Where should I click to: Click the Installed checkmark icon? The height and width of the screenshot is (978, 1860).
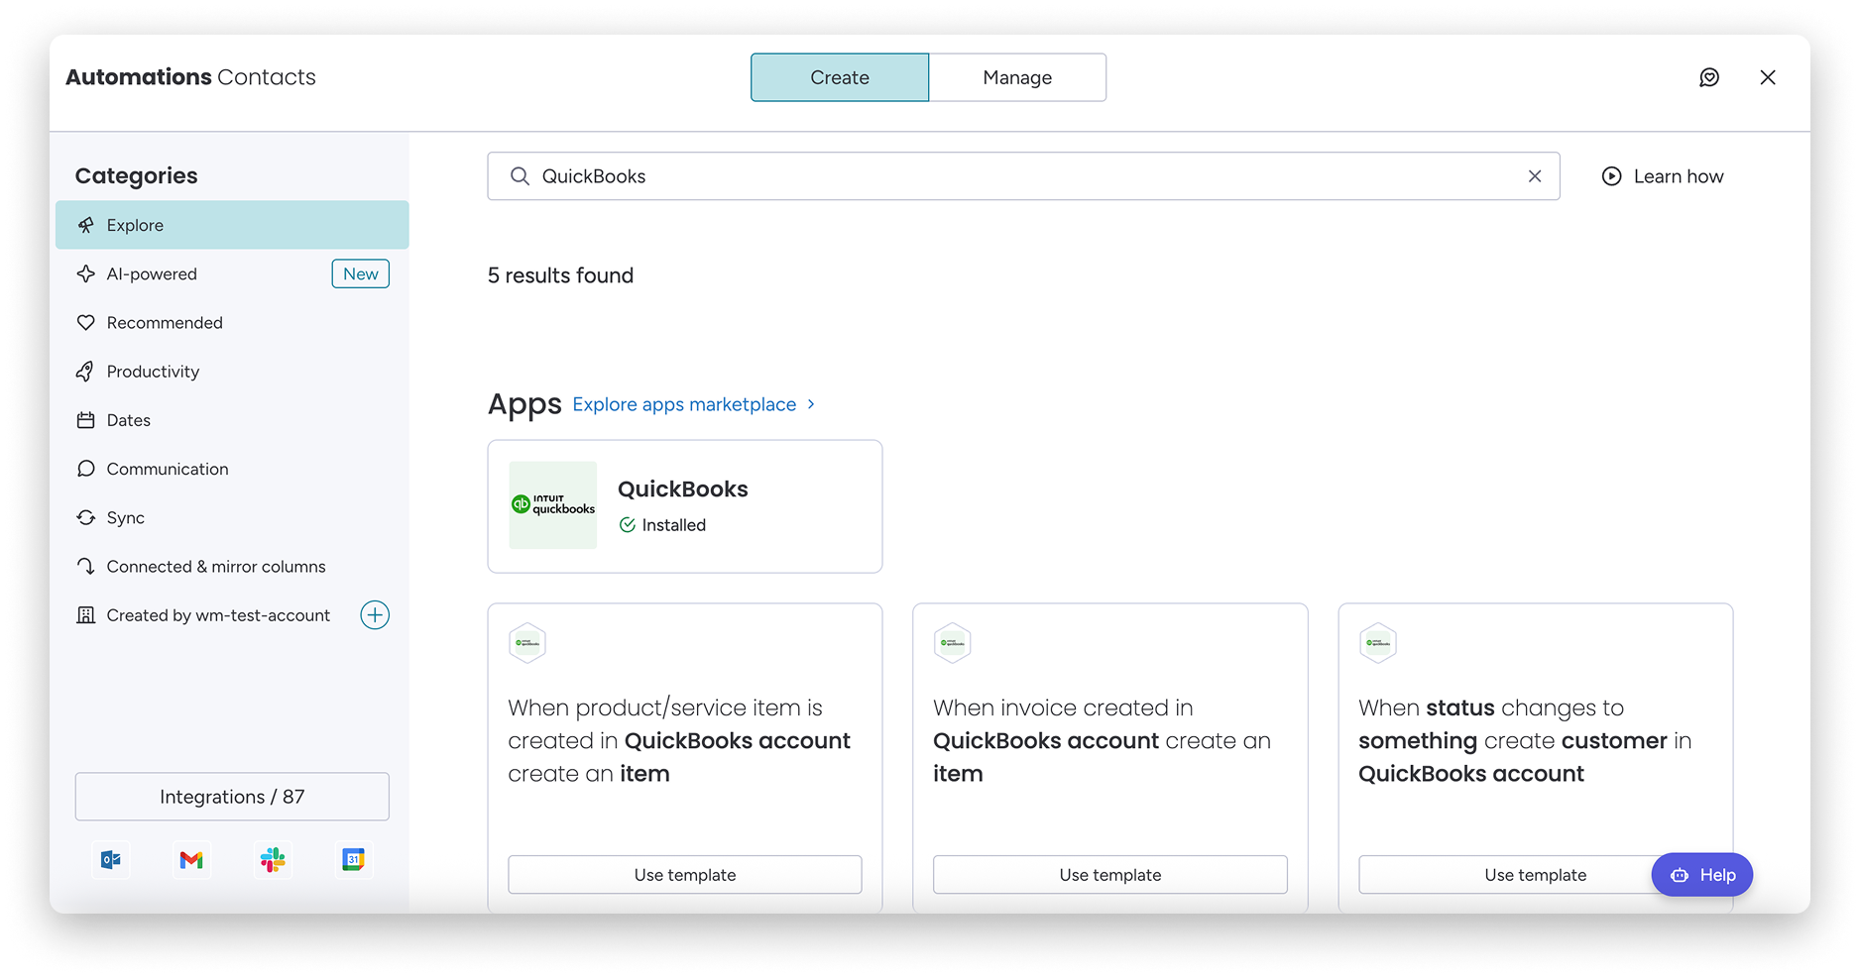pos(628,525)
